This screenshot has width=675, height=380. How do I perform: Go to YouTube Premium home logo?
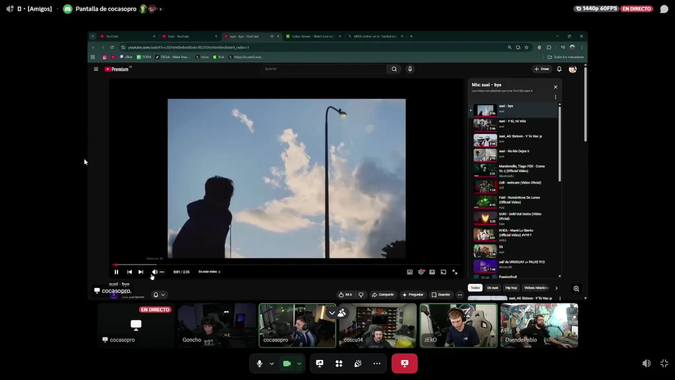117,69
